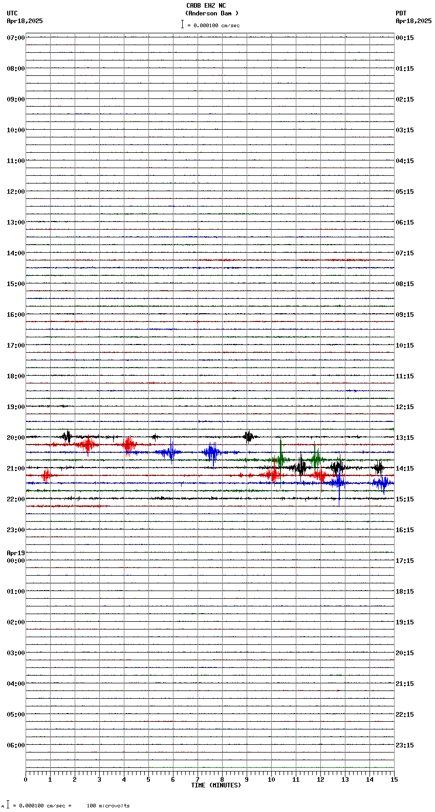Screen dimensions: 435x812
Task: Click the black burst on the 20:00 trace before minute 2
Action: [67, 437]
